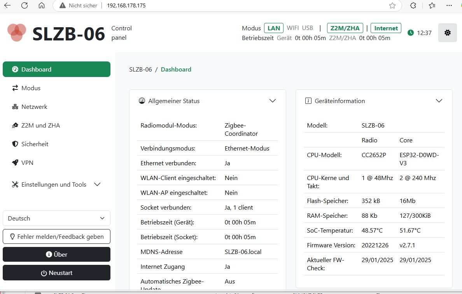Collapse the Allgemeiner Status card chevron
Screen dimensions: 462x294
pyautogui.click(x=273, y=101)
